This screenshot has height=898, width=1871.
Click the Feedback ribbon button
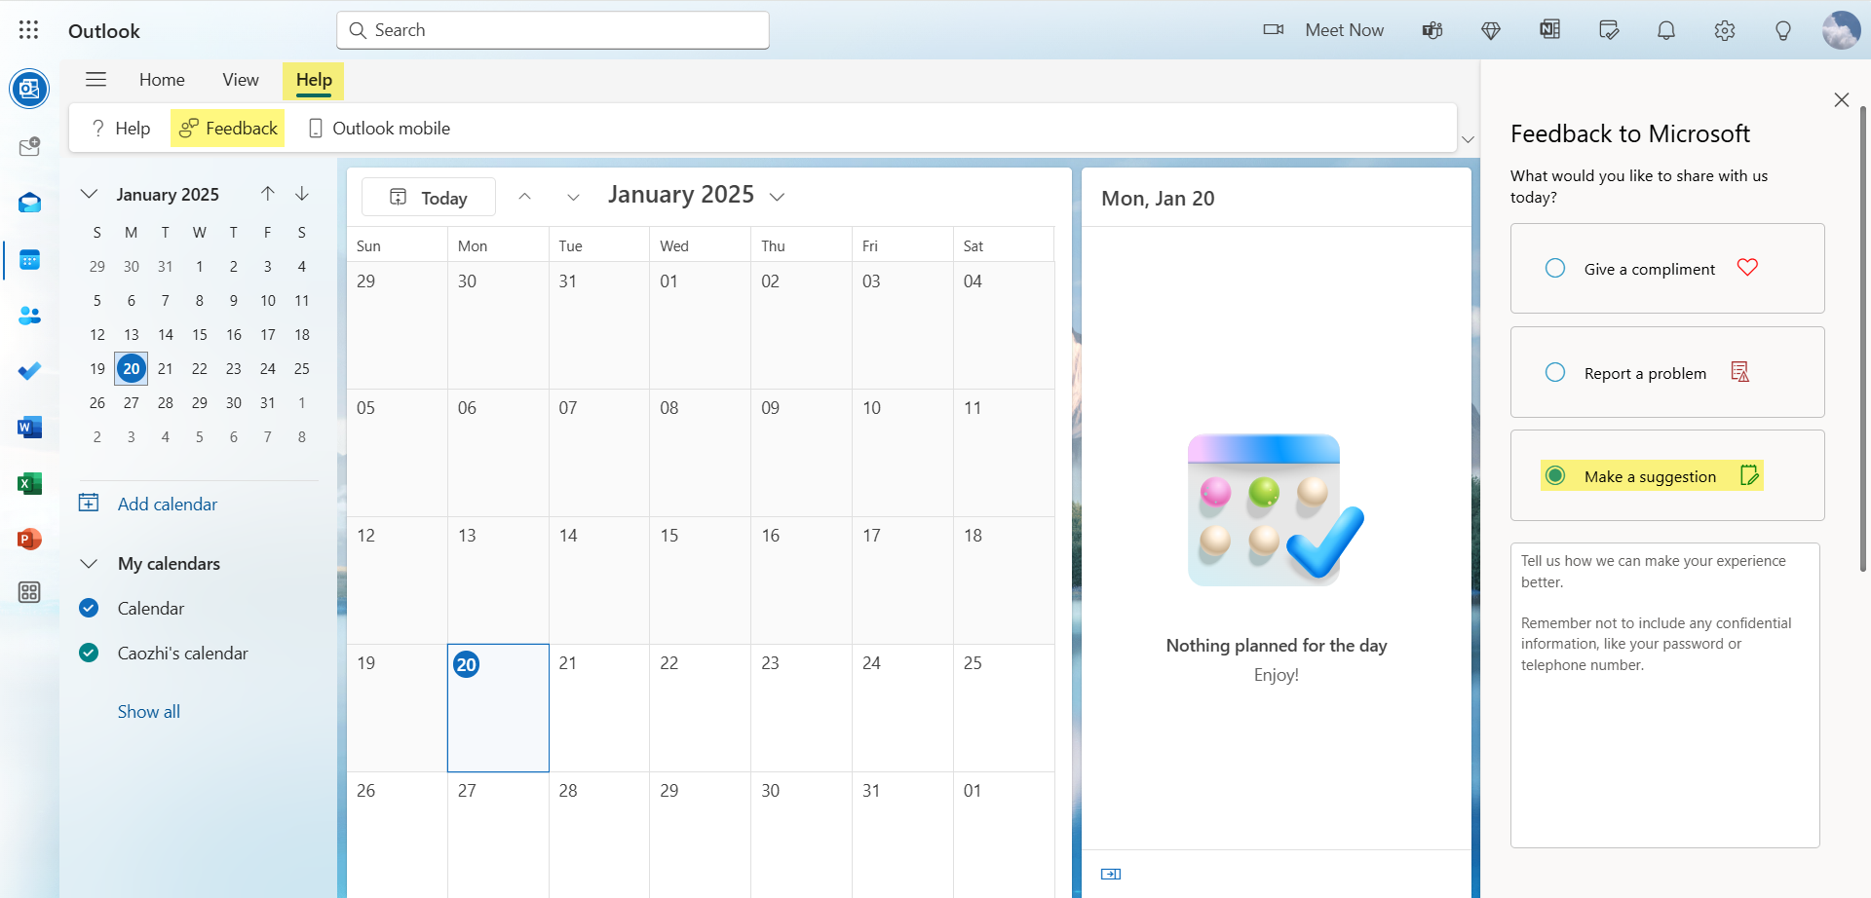[228, 129]
